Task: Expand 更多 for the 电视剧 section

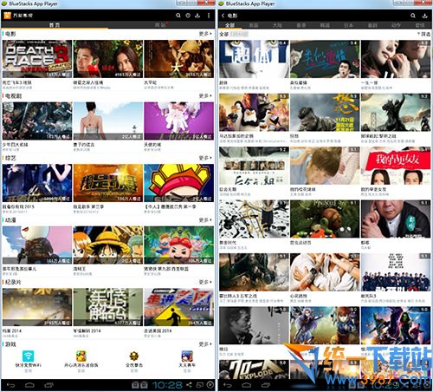Action: pyautogui.click(x=205, y=95)
